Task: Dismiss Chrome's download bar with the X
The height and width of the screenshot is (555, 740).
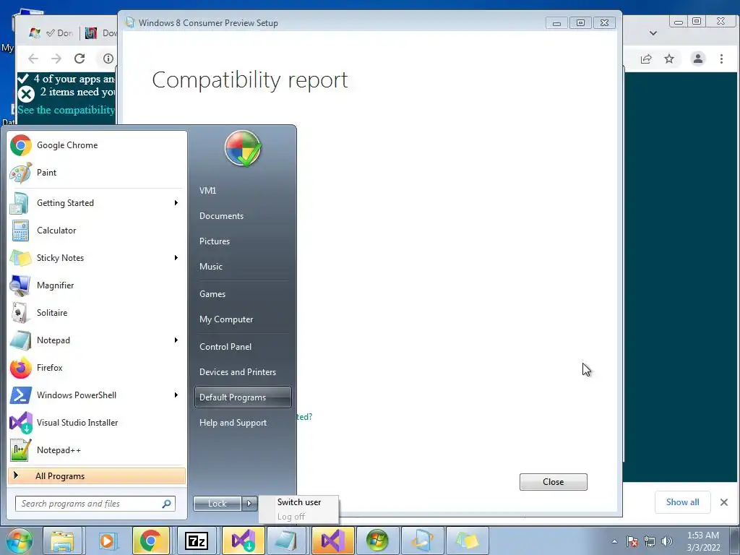Action: click(x=724, y=502)
